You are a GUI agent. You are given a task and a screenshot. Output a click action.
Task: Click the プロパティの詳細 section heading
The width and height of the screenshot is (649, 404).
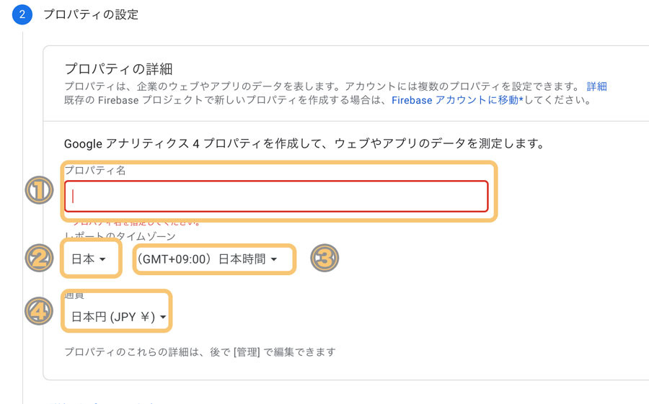(118, 68)
